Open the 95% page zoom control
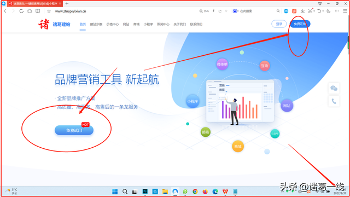The width and height of the screenshot is (350, 197). (x=204, y=11)
